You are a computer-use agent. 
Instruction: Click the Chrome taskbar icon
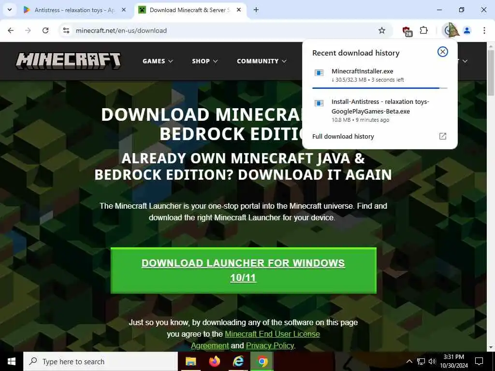tap(262, 361)
